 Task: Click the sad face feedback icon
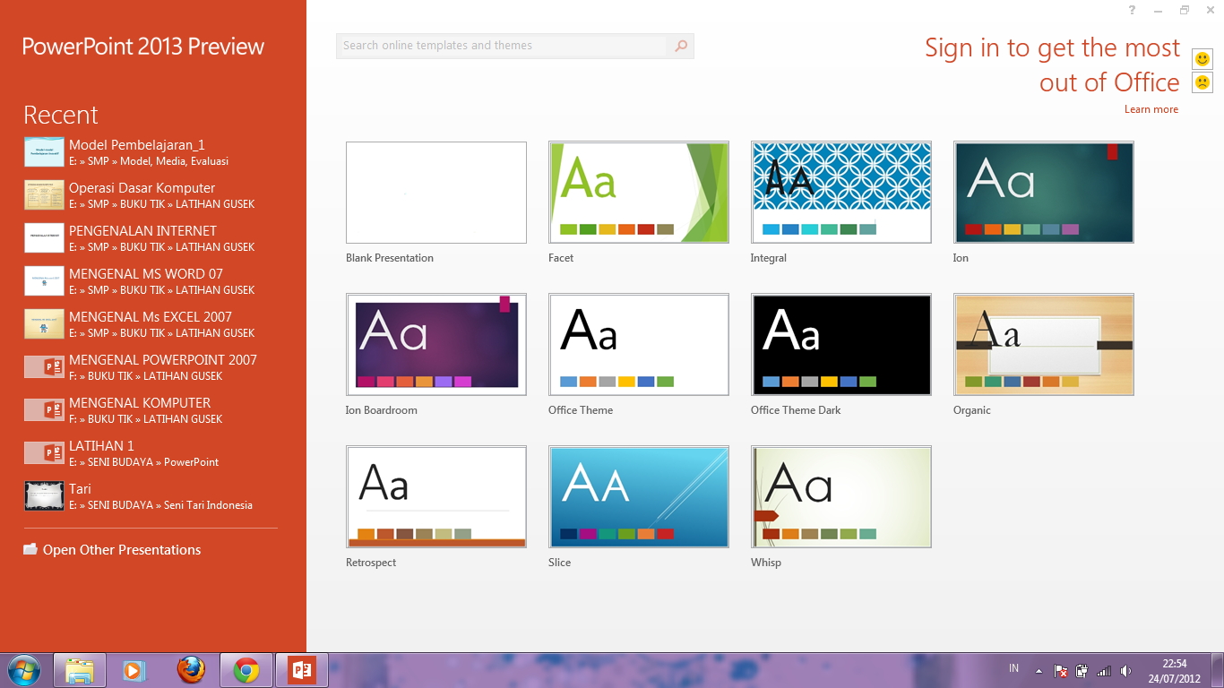(x=1202, y=82)
